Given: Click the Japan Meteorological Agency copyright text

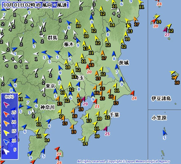Looking at the screenshot, I should point(123,161).
